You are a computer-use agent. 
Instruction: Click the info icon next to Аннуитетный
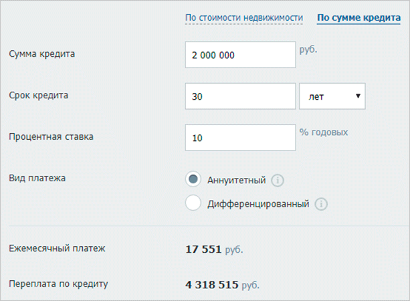pyautogui.click(x=278, y=180)
